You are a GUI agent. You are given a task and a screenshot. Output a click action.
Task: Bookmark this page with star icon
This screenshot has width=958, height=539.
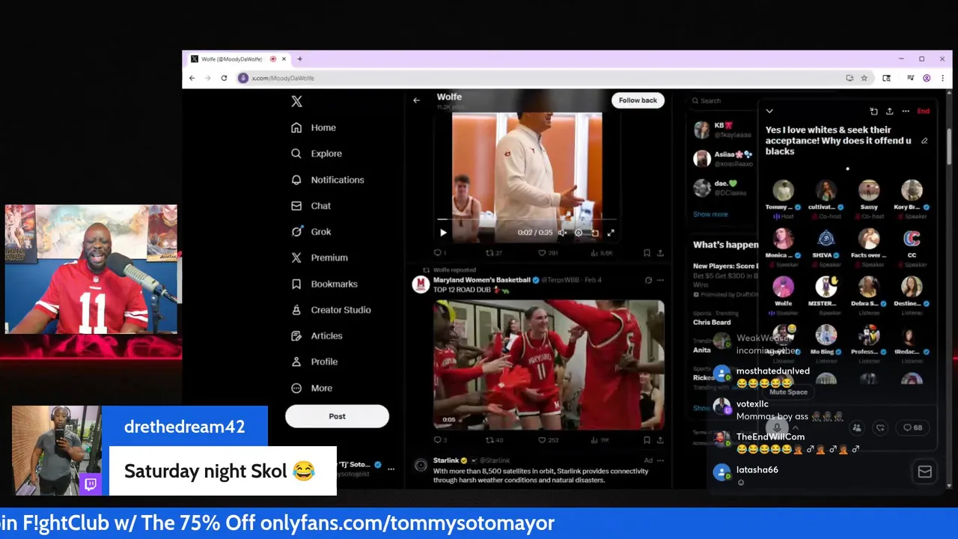click(864, 78)
